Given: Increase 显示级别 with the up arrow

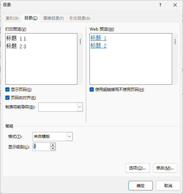Looking at the screenshot, I should (x=53, y=145).
